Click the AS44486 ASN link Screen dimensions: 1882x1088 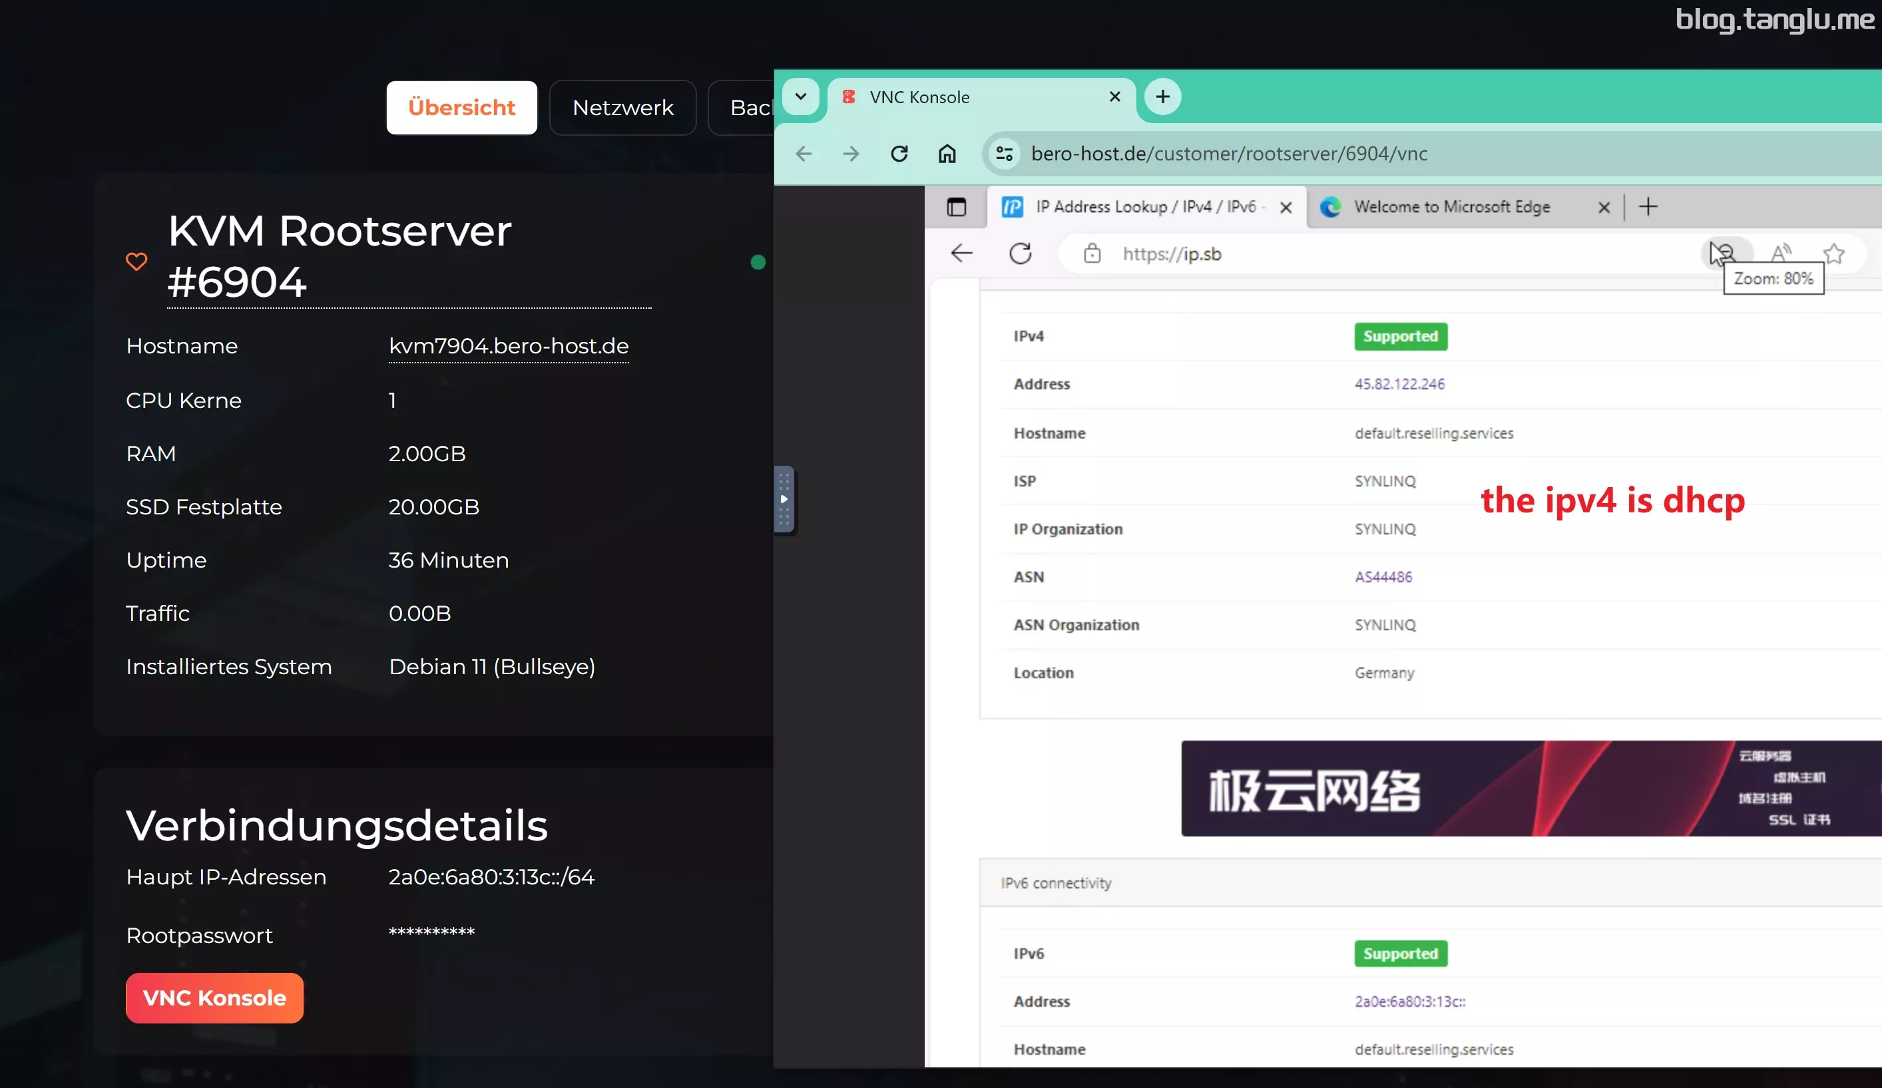pyautogui.click(x=1383, y=576)
